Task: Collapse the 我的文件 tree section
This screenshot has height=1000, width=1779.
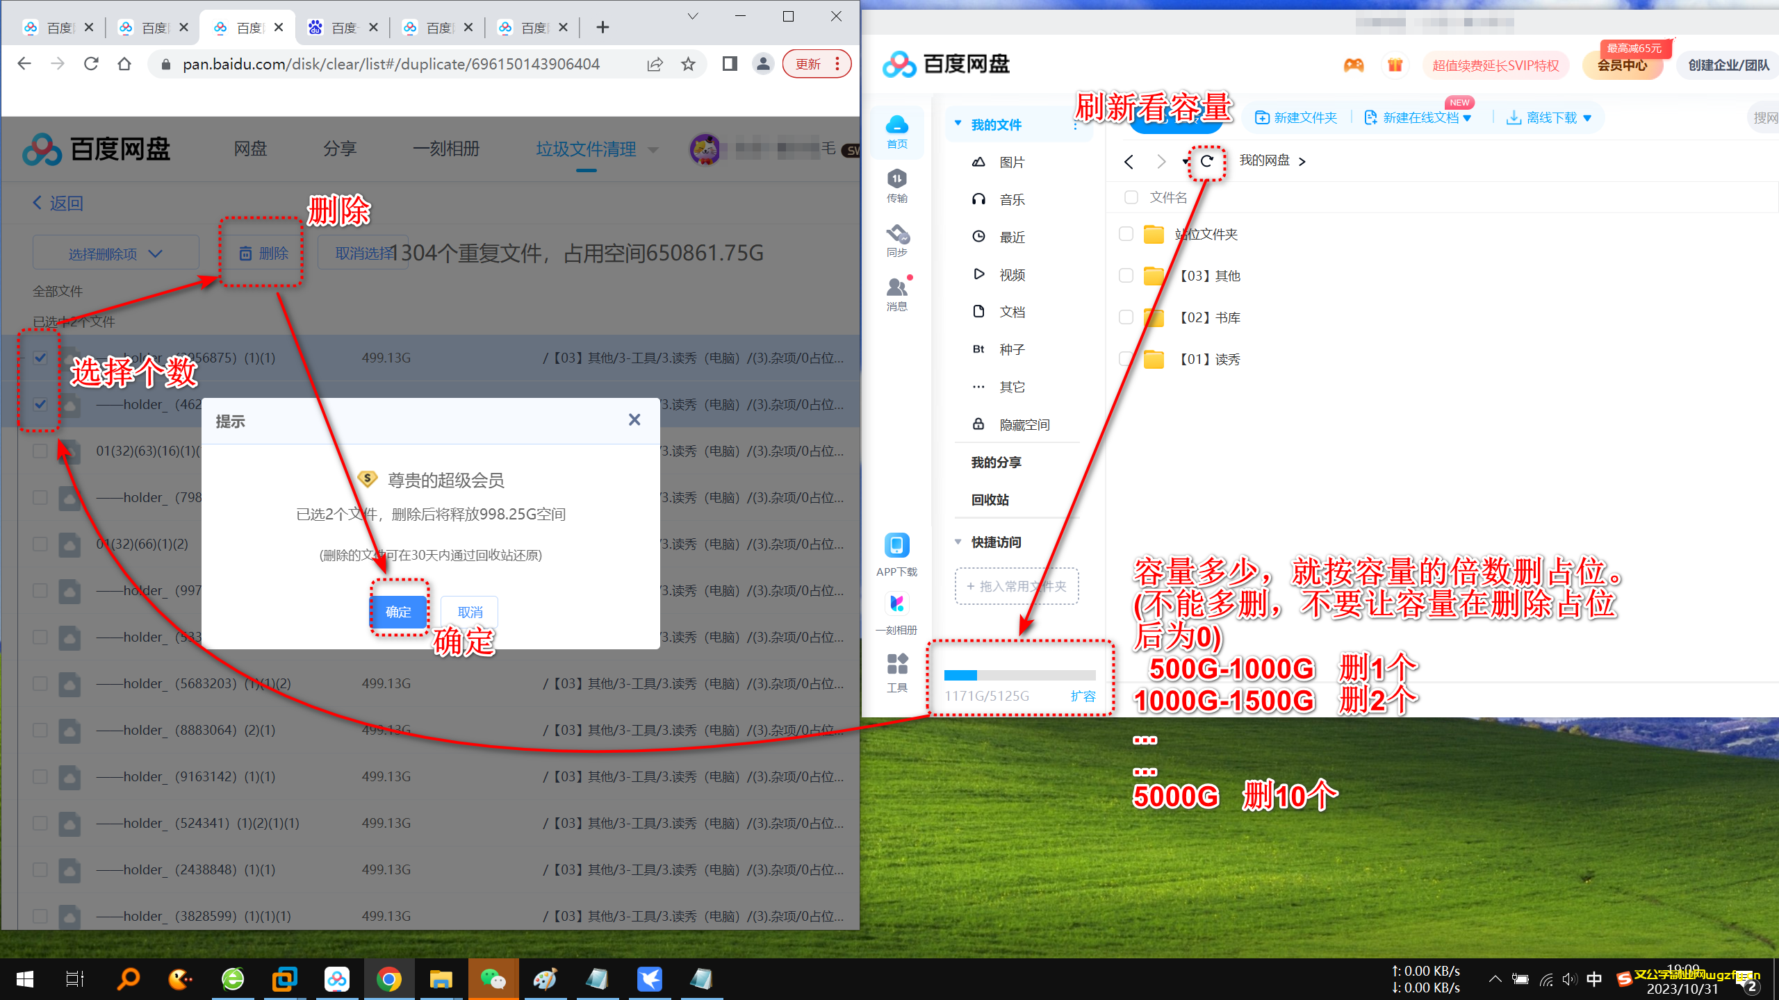Action: (x=958, y=124)
